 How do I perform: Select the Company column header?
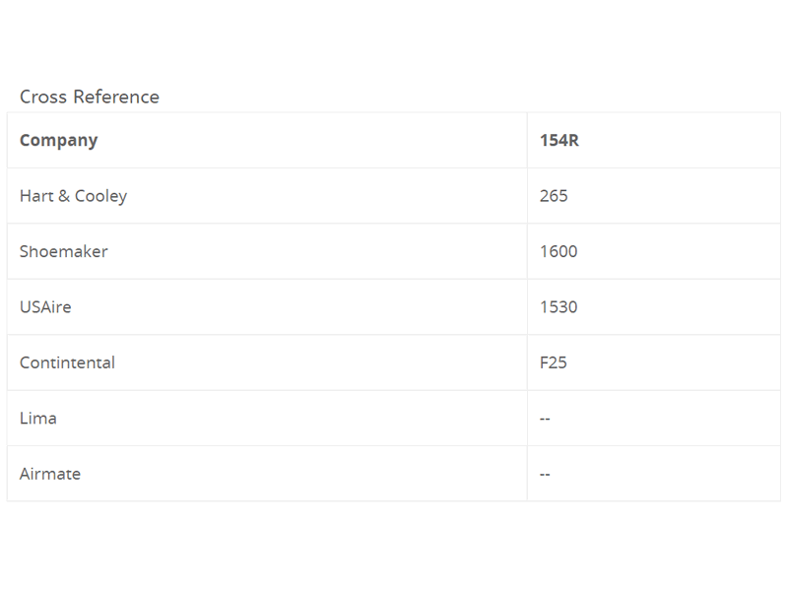pos(58,140)
